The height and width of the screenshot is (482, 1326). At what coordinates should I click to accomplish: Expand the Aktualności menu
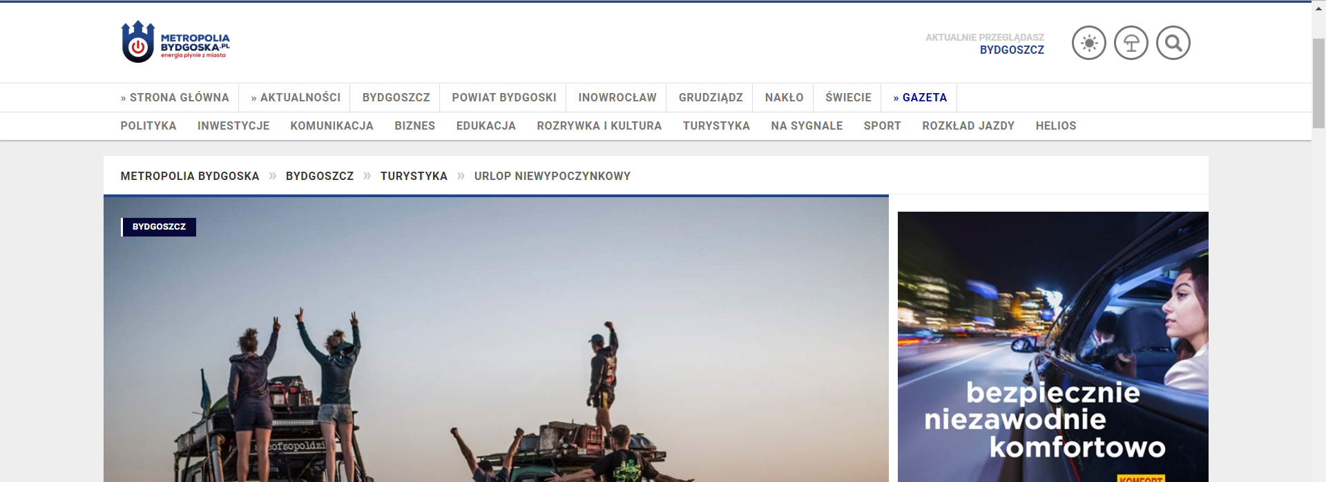pyautogui.click(x=296, y=98)
